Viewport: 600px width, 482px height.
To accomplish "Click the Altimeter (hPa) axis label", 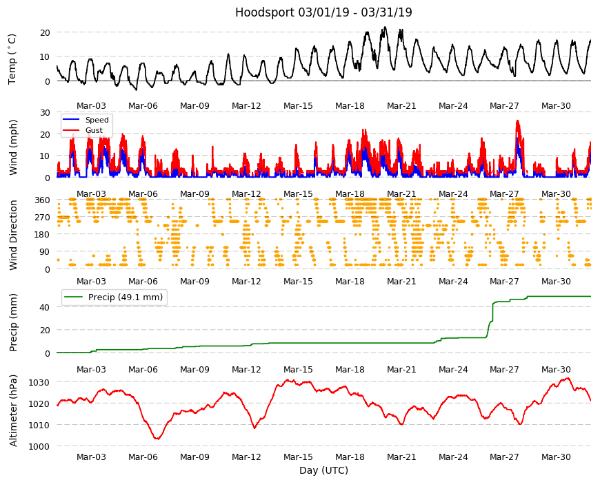I will tap(13, 410).
